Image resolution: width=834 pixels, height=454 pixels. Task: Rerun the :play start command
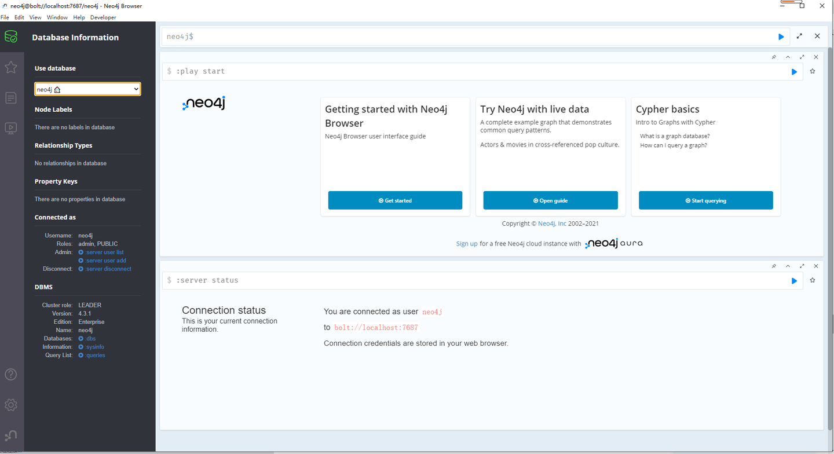point(794,72)
